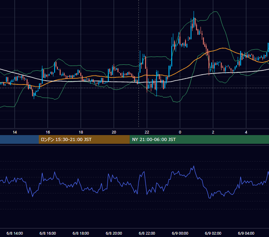Click the 6/9 02:00 label on the oscillator axis
This screenshot has width=269, height=237.
(213, 233)
